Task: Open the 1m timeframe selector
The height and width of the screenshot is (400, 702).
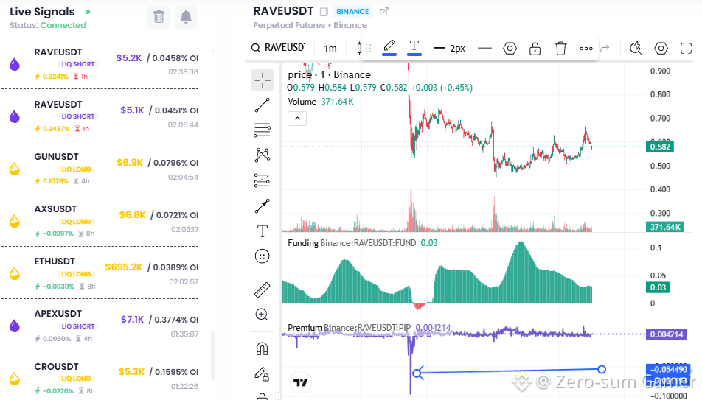Action: (330, 48)
